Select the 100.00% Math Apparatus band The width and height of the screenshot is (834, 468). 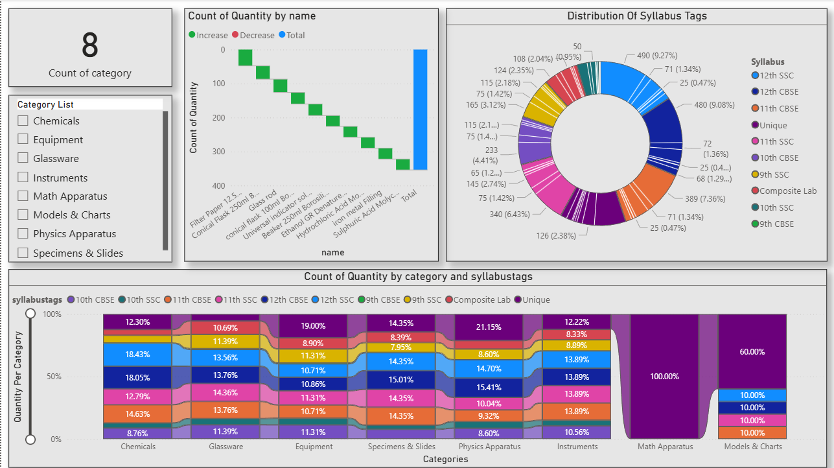point(664,376)
